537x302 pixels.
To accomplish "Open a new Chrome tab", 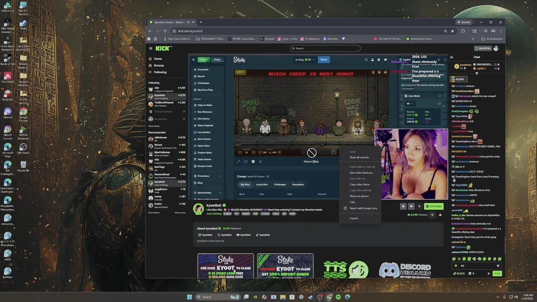I will [201, 22].
